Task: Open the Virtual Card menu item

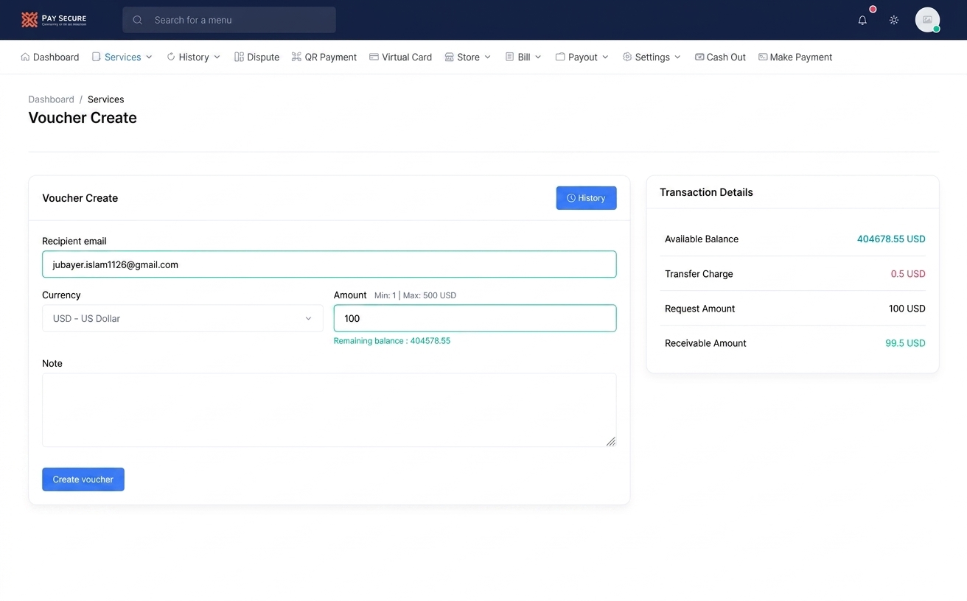Action: tap(400, 57)
